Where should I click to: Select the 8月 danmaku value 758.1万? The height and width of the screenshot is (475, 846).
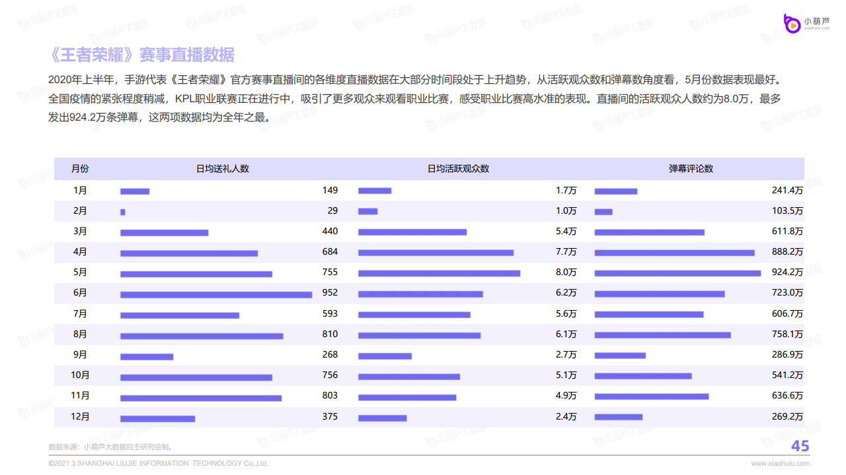coord(787,334)
